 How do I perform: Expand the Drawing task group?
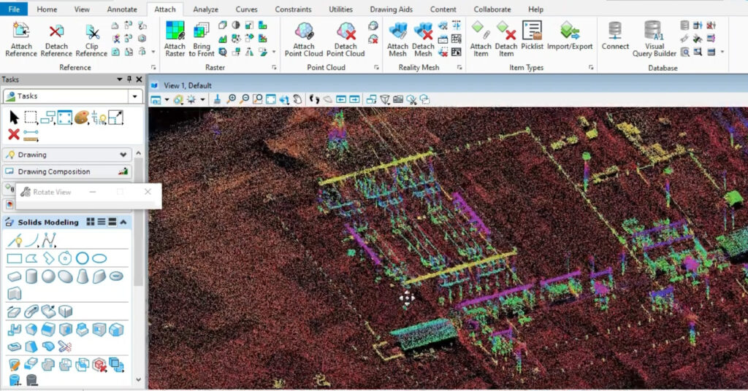click(123, 155)
